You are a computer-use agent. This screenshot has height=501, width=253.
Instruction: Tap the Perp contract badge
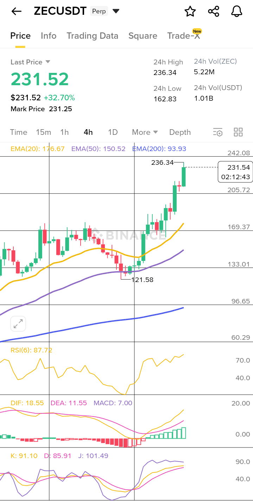pos(99,11)
